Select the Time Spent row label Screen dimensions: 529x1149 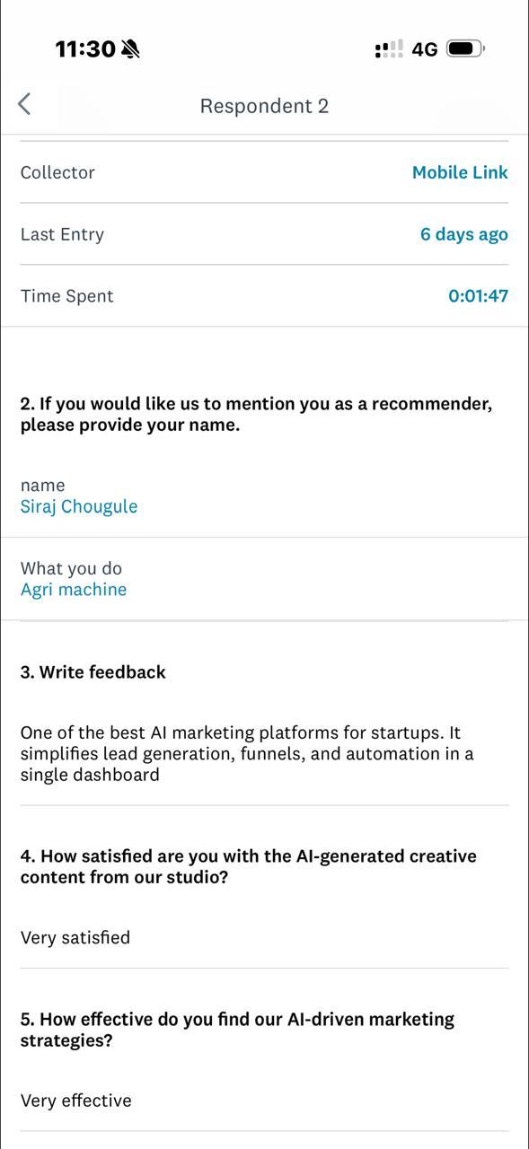pyautogui.click(x=66, y=296)
